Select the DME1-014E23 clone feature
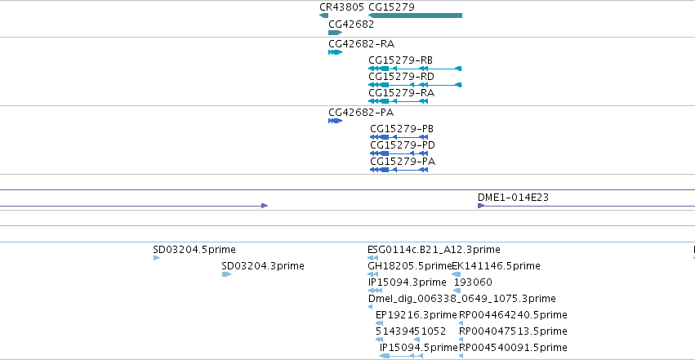Image resolution: width=695 pixels, height=360 pixels. click(586, 206)
